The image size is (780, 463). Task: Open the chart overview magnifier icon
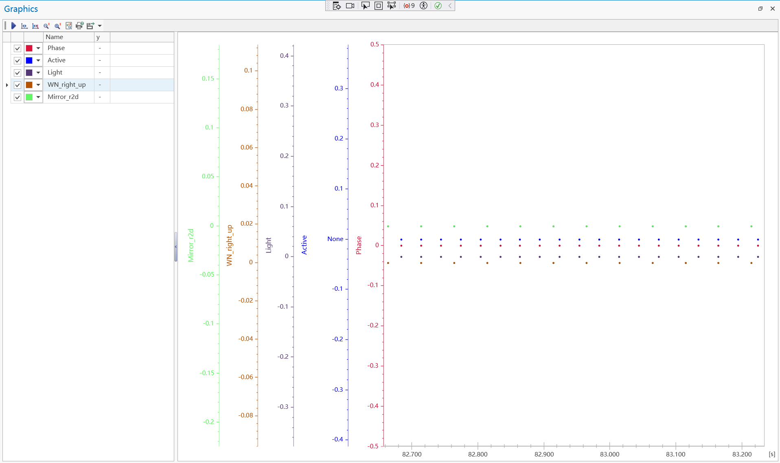[69, 26]
